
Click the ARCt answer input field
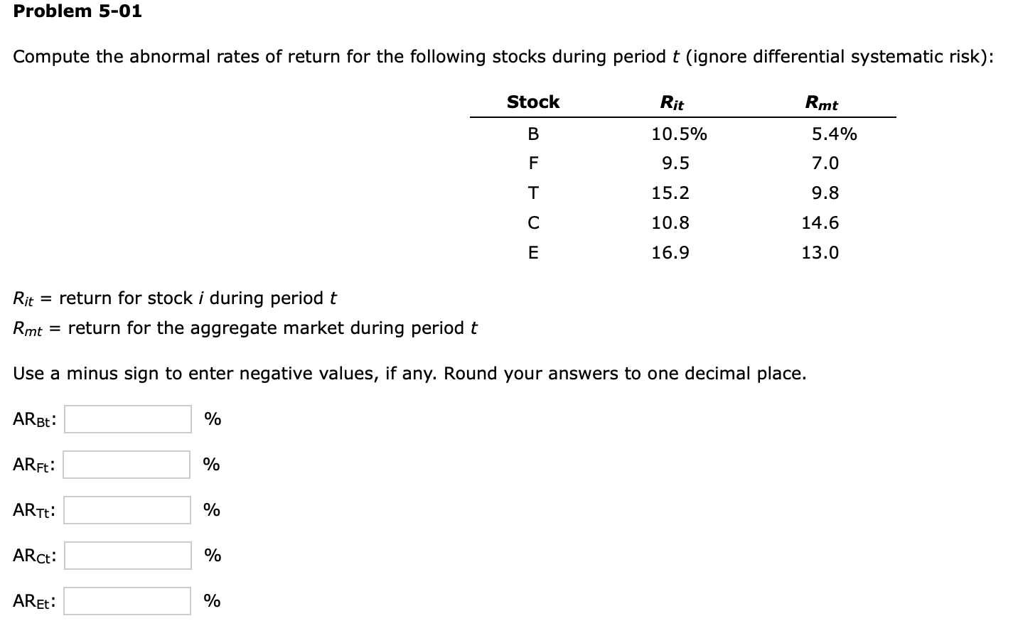tap(127, 556)
